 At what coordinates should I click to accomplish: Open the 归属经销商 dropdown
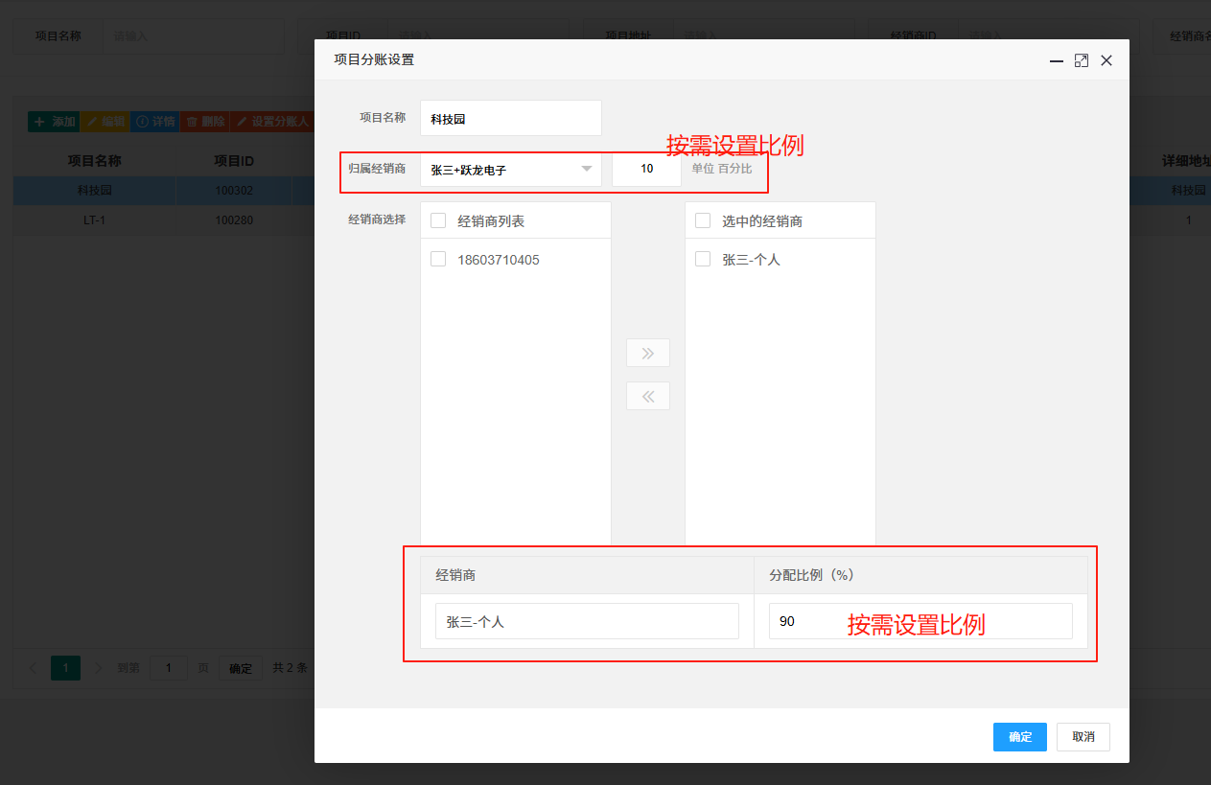pos(511,170)
